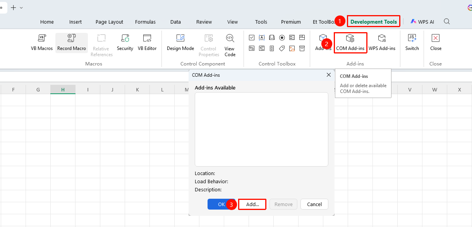
Task: Open the VB Macros list
Action: click(42, 43)
